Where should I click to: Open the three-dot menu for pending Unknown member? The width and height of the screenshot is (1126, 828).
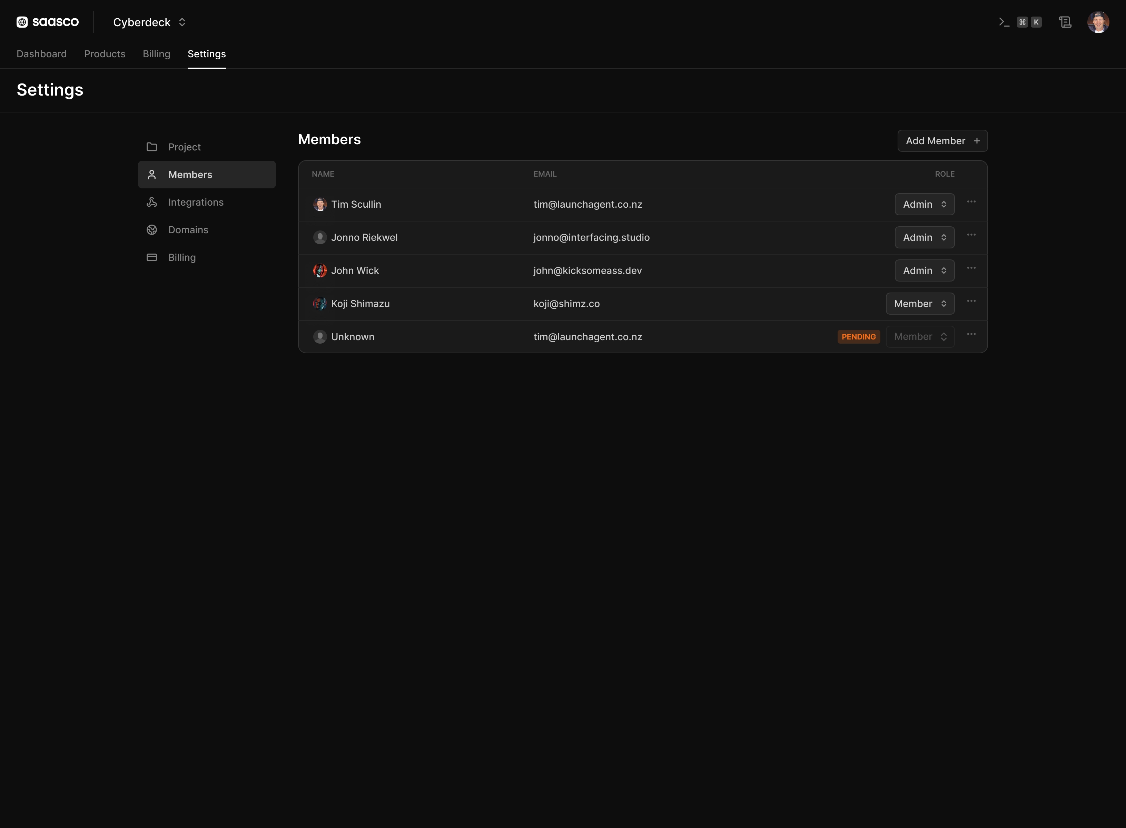[971, 334]
